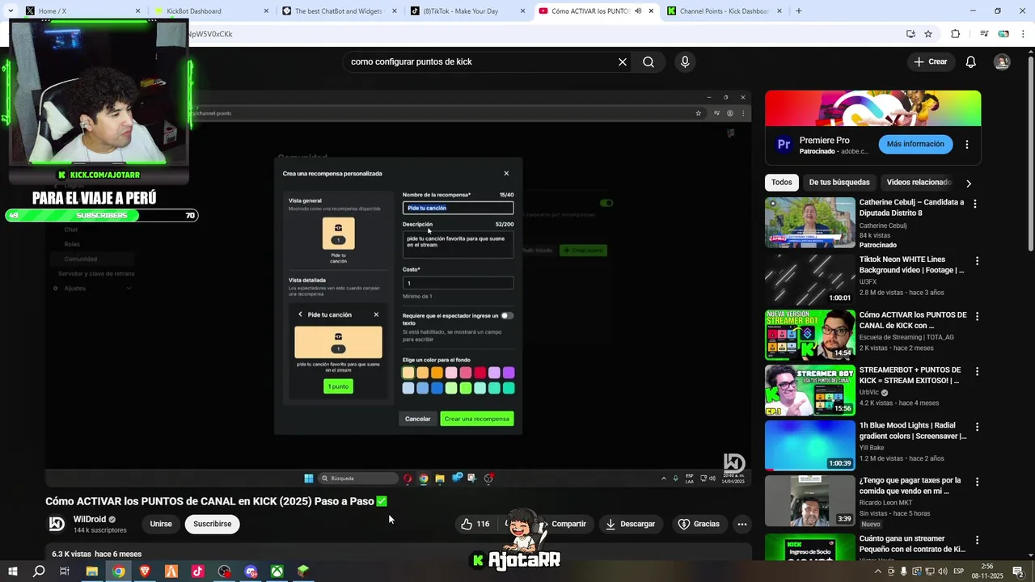Image resolution: width=1035 pixels, height=582 pixels.
Task: Open File Explorer from the taskbar
Action: tap(92, 571)
